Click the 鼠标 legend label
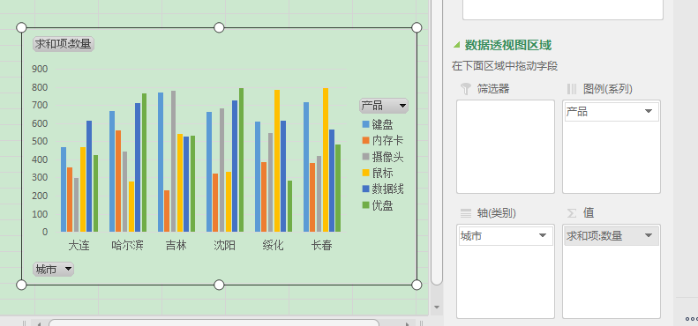This screenshot has height=326, width=698. tap(382, 173)
